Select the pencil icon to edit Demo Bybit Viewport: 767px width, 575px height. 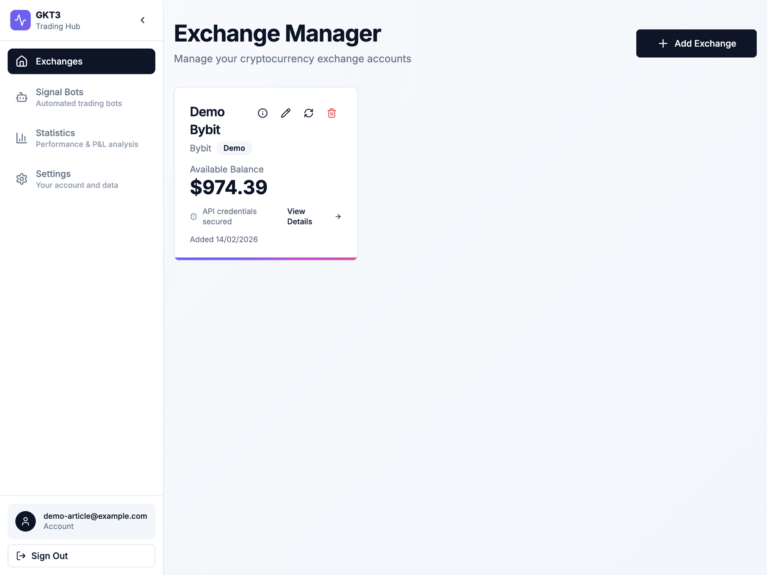(285, 113)
